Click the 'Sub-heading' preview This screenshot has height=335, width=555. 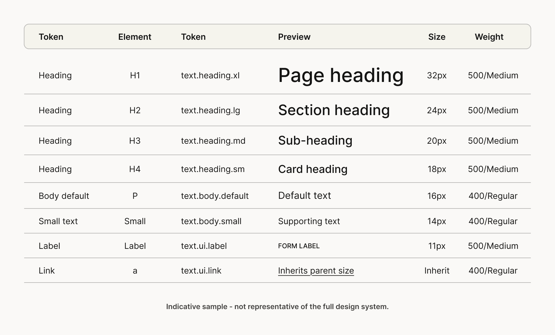point(315,141)
